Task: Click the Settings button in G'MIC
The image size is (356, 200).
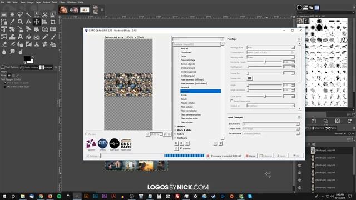Action: 93,156
